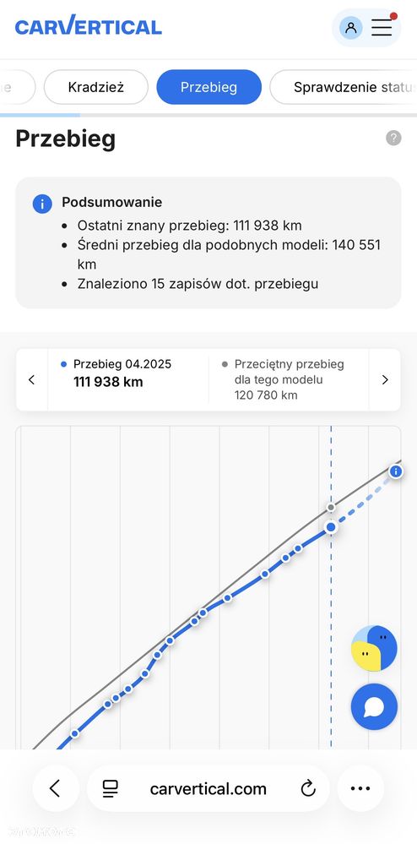The height and width of the screenshot is (844, 417).
Task: Click the grey average mileage point
Action: tap(331, 507)
